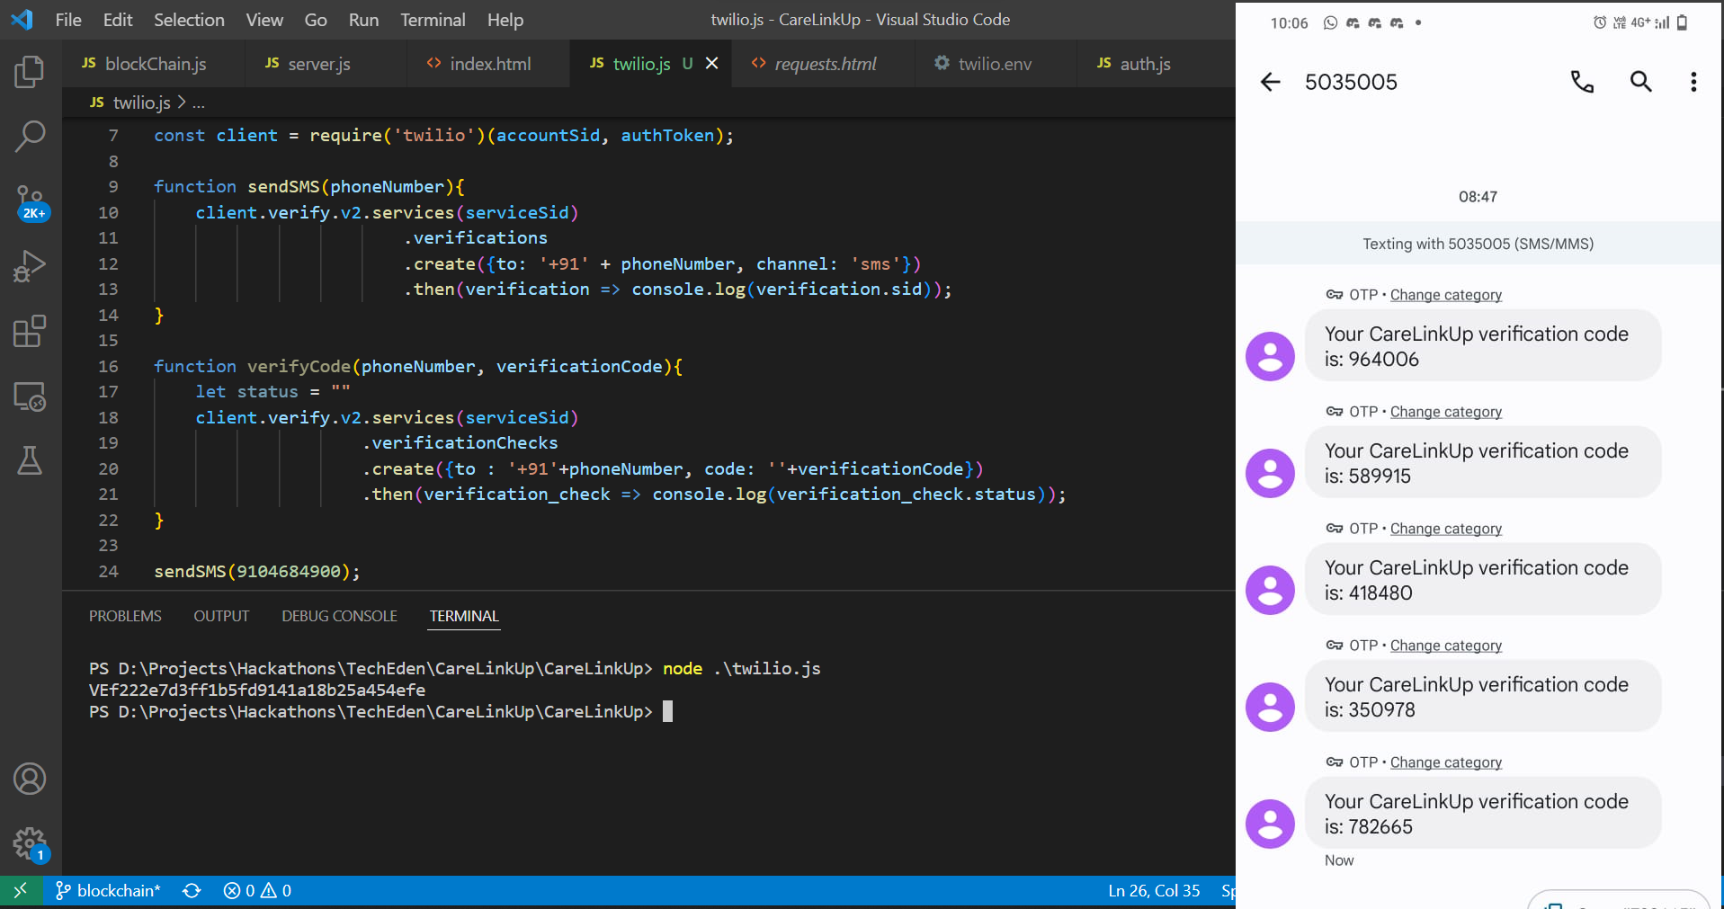This screenshot has height=909, width=1724.
Task: Show the PROBLEMS panel tab
Action: point(125,616)
